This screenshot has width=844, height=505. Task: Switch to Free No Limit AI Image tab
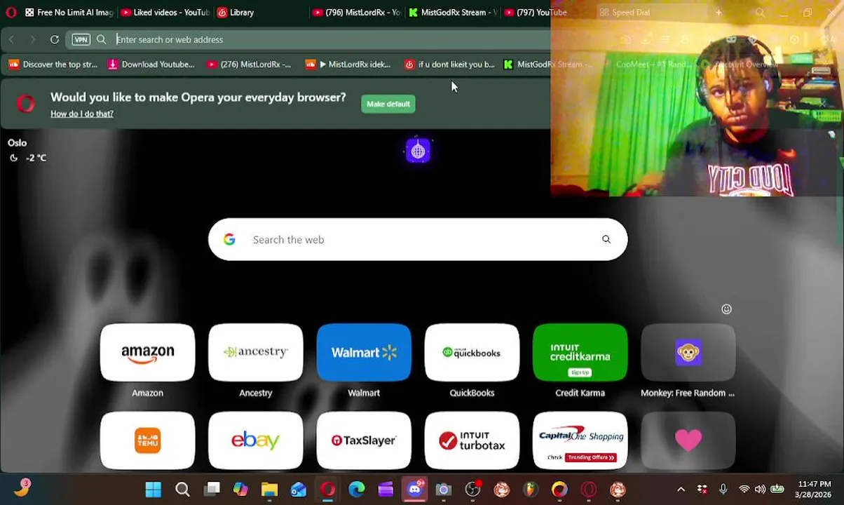coord(69,12)
